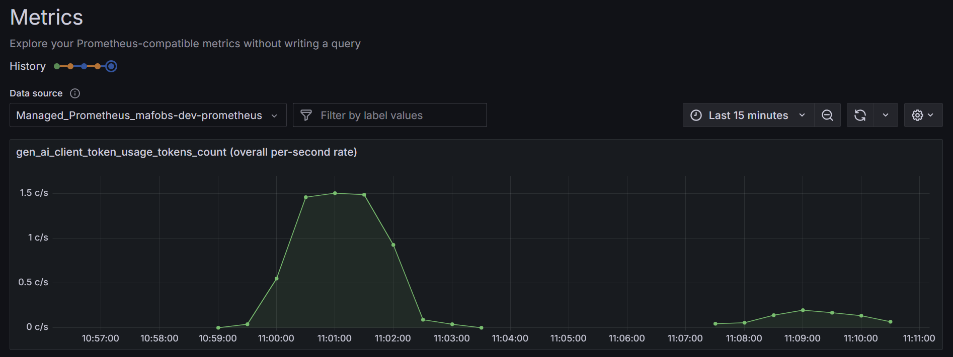Screen dimensions: 953x357
Task: Jump to second history step, first orange dot
Action: [x=70, y=66]
